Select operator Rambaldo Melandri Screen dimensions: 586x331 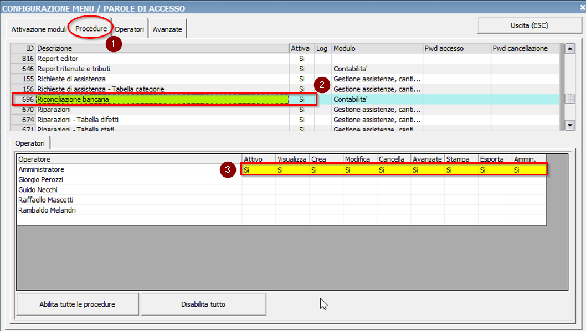pyautogui.click(x=128, y=210)
